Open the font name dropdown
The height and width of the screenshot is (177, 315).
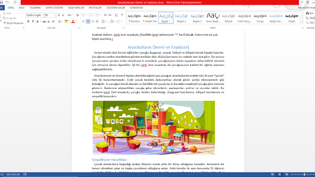click(x=43, y=15)
